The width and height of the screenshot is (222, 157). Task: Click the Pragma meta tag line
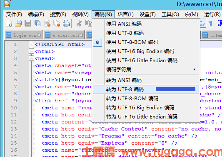[x=120, y=136]
